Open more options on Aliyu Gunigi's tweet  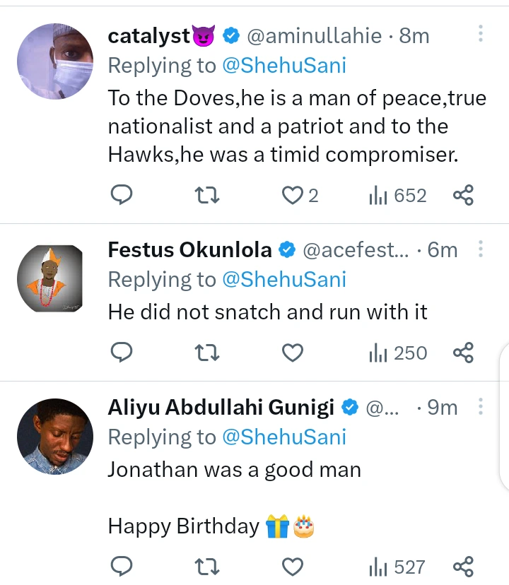(481, 406)
